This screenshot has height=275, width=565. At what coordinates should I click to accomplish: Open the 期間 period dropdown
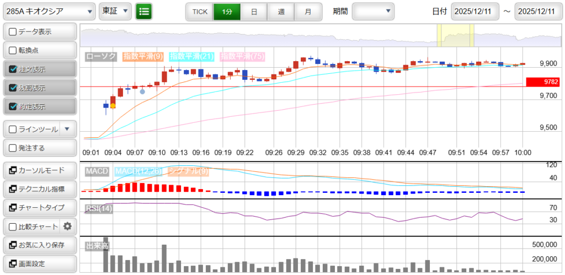(373, 11)
